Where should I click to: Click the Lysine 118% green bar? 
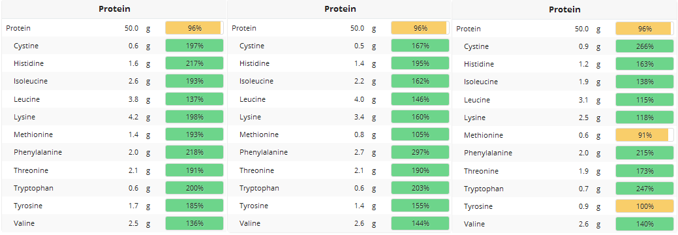[x=645, y=117]
